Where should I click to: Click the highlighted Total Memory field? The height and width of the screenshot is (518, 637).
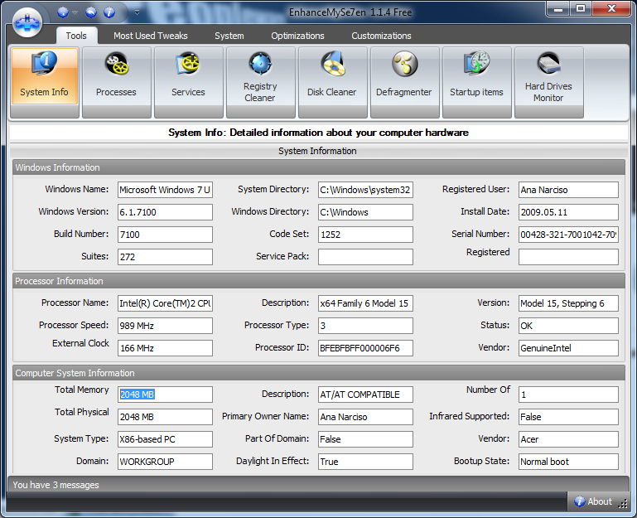click(x=165, y=395)
